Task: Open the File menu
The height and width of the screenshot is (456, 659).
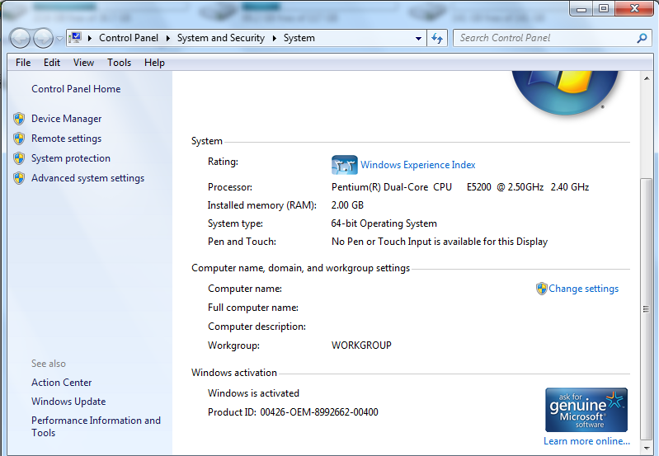Action: tap(23, 63)
